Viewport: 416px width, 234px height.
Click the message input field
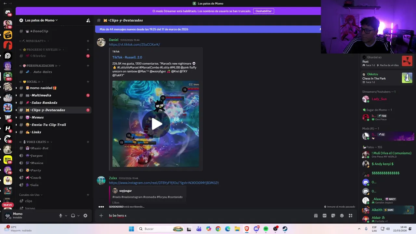208,215
